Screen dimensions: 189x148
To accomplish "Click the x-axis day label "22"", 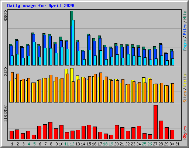I will pyautogui.click(x=127, y=144).
